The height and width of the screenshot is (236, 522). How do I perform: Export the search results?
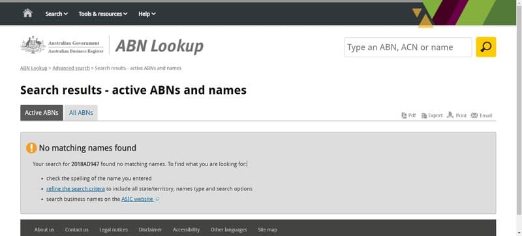point(432,115)
